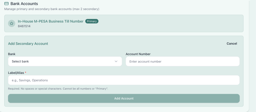Image resolution: width=256 pixels, height=112 pixels.
Task: Click the Add Account button
Action: (x=124, y=98)
